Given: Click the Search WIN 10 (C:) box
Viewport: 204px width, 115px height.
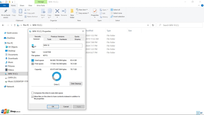Looking at the screenshot, I should [180, 25].
